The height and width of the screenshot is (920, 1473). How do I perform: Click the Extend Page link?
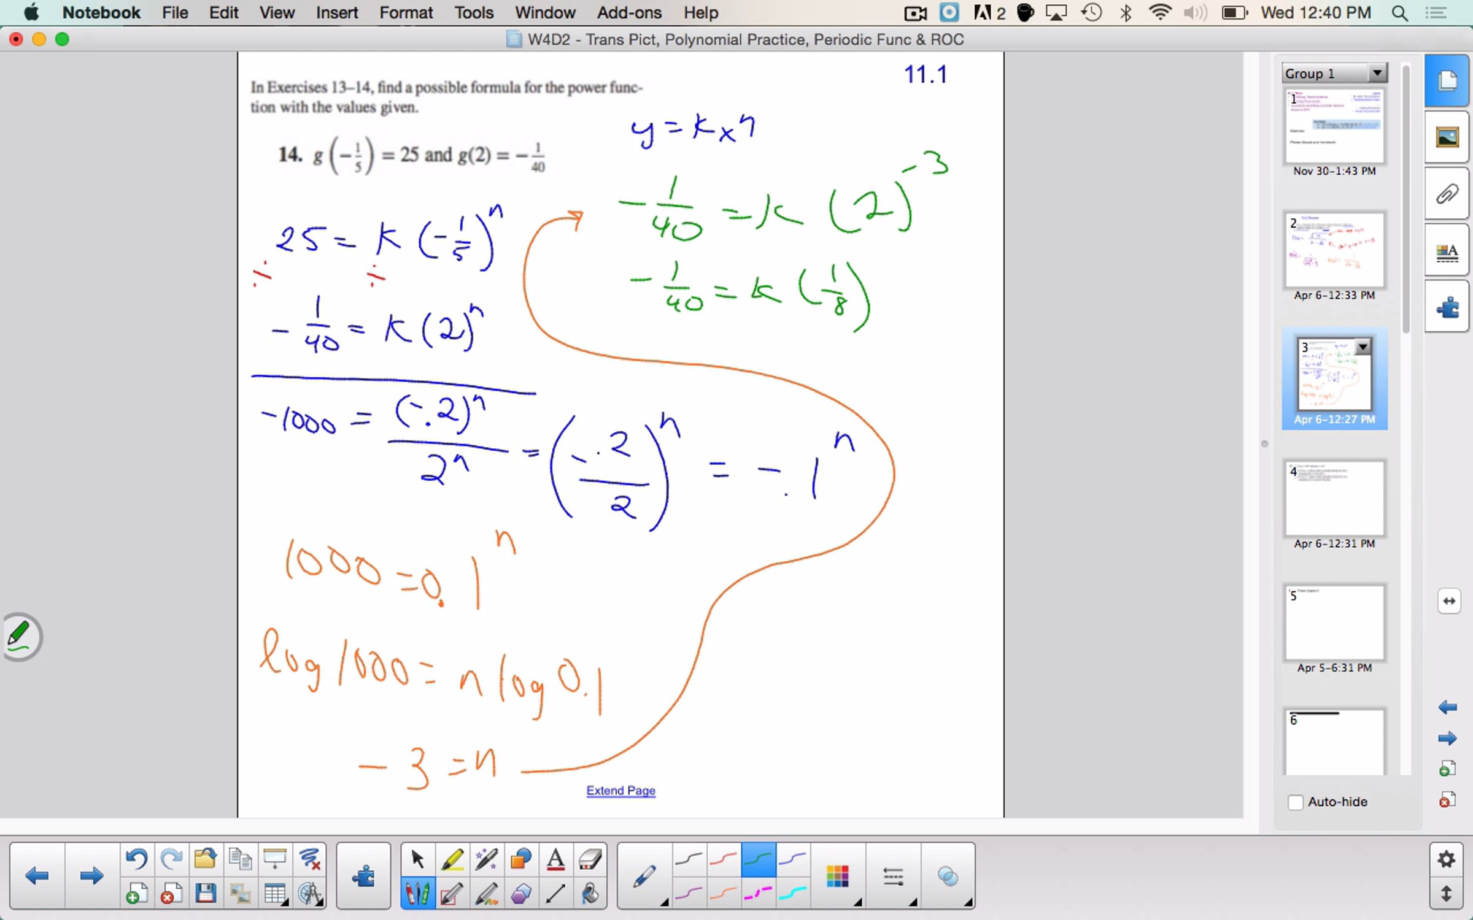(621, 791)
